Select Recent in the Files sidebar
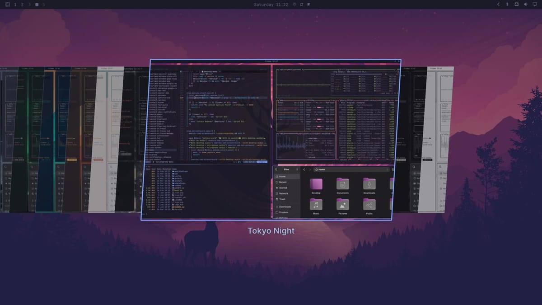Screen dimensions: 542x305 [x=287, y=182]
